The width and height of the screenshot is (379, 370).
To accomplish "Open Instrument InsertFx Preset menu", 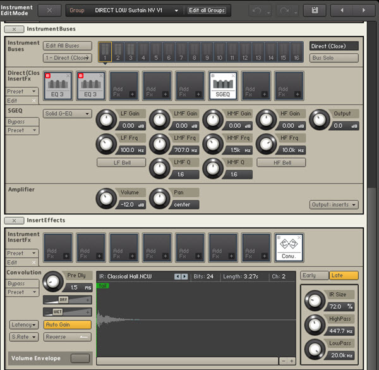I will 21,254.
